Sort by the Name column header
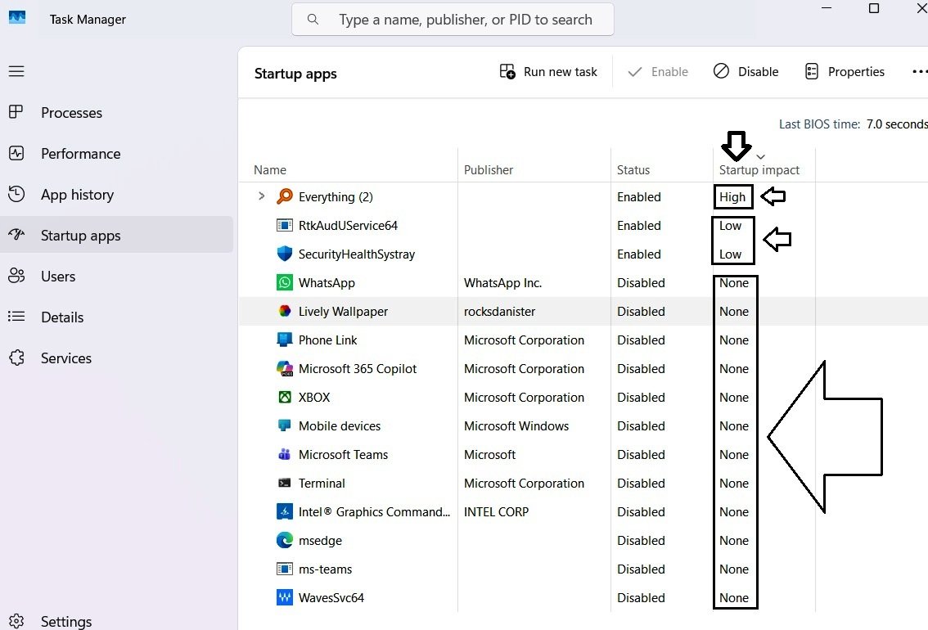 (x=270, y=170)
